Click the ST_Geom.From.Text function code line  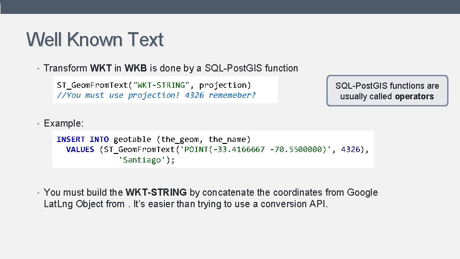point(154,85)
